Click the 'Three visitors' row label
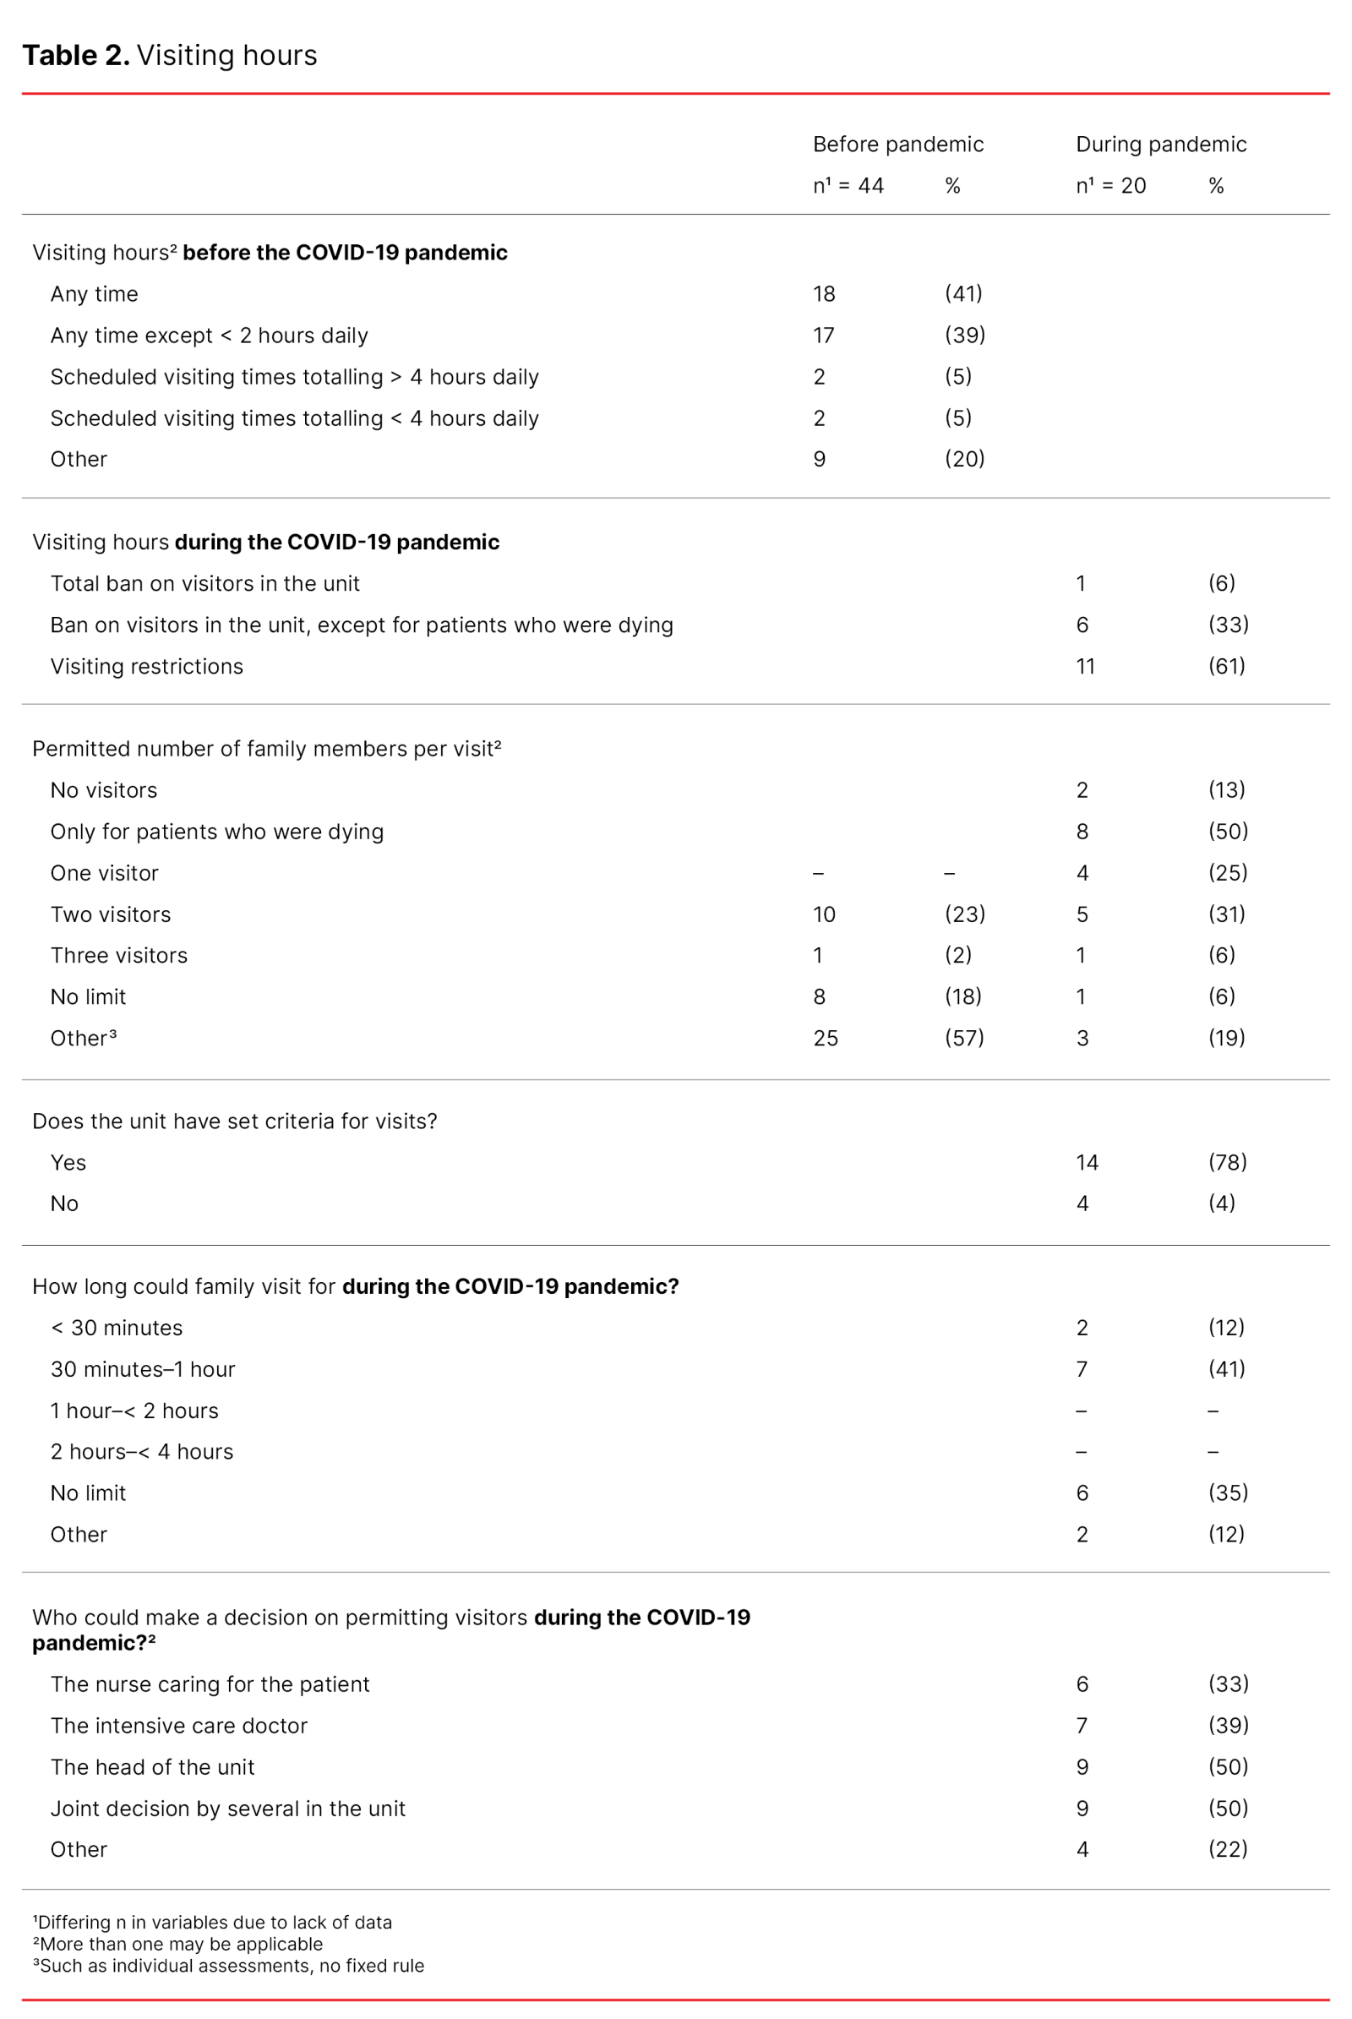This screenshot has height=2019, width=1352. click(x=119, y=956)
